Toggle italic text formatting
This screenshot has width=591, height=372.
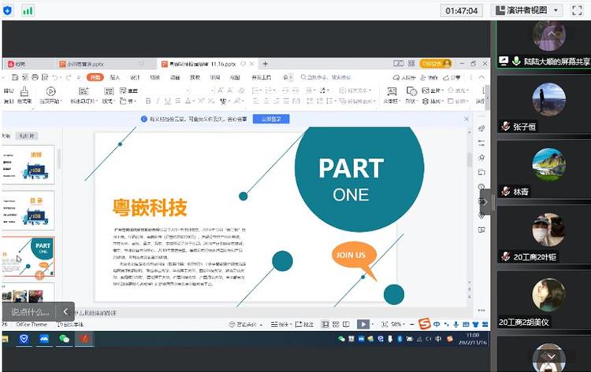(158, 101)
